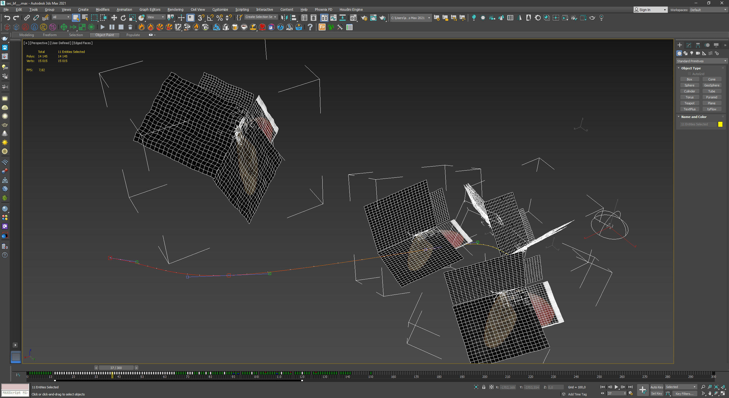This screenshot has height=398, width=729.
Task: Open the Modifiers menu
Action: [x=103, y=10]
